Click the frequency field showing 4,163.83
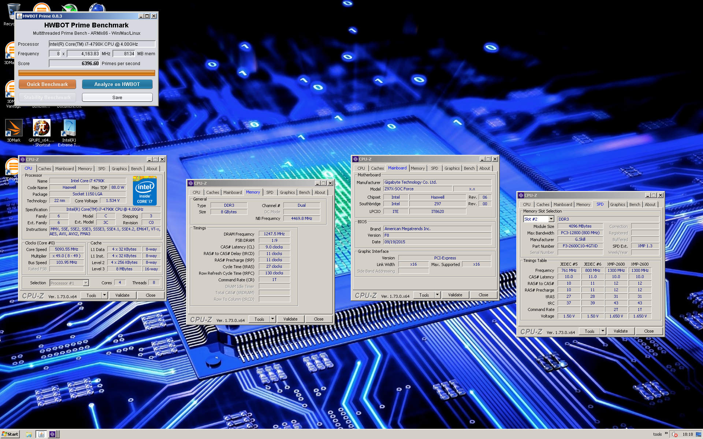Viewport: 703px width, 439px height. click(83, 54)
